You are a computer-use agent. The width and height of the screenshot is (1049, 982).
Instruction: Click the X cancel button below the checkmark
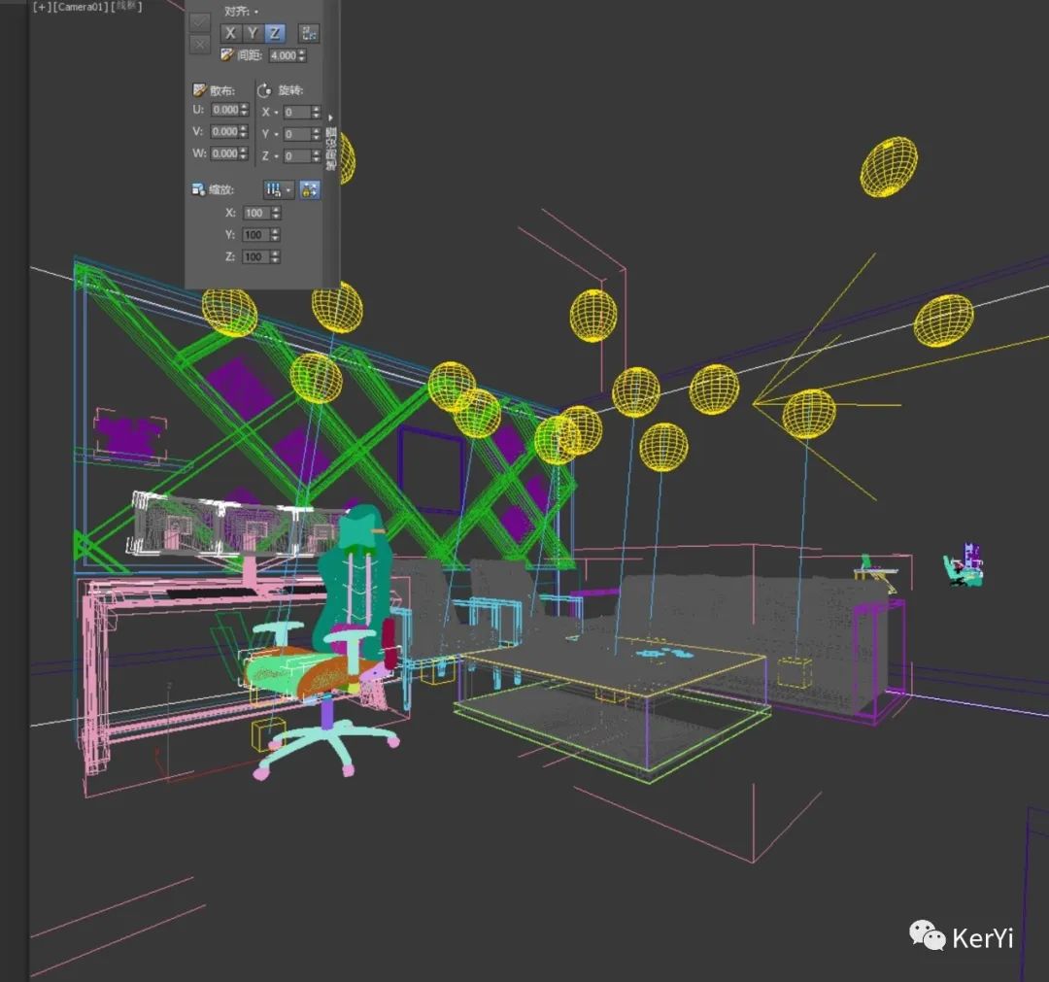coord(199,44)
